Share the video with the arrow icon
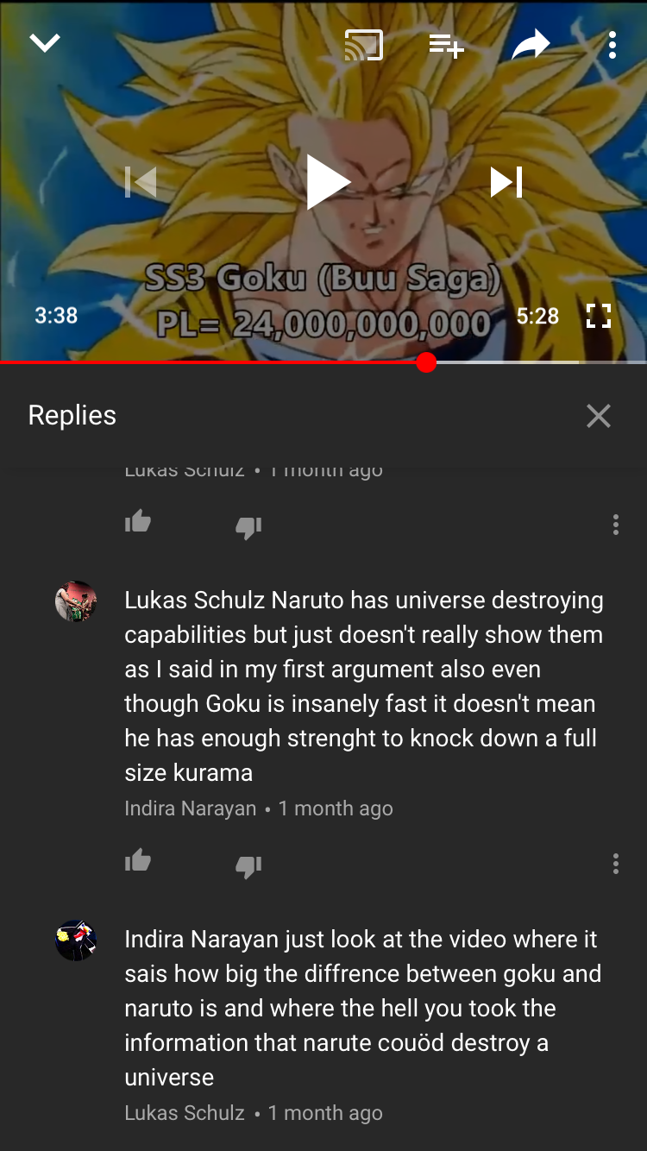The image size is (647, 1151). click(531, 45)
